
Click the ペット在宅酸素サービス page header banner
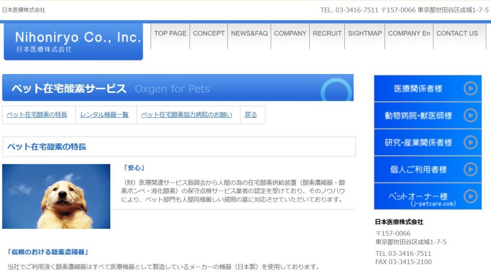click(178, 88)
